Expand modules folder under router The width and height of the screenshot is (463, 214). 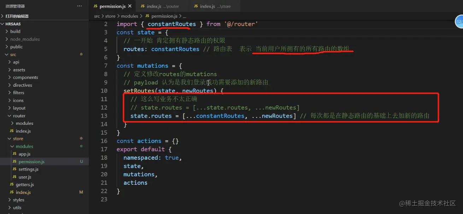click(44, 123)
